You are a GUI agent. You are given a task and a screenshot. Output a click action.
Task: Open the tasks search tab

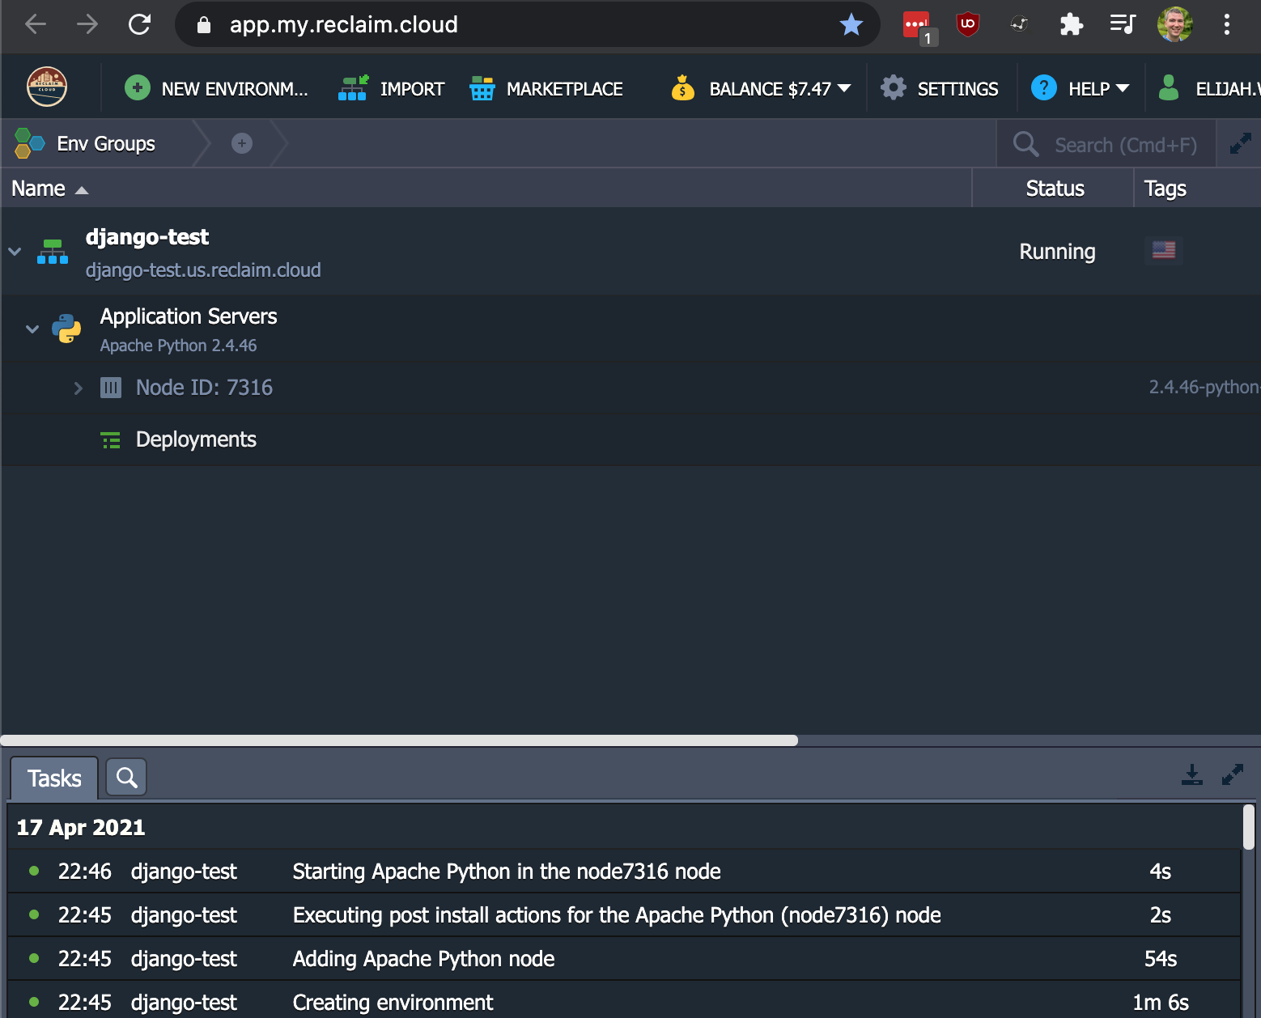pyautogui.click(x=126, y=778)
